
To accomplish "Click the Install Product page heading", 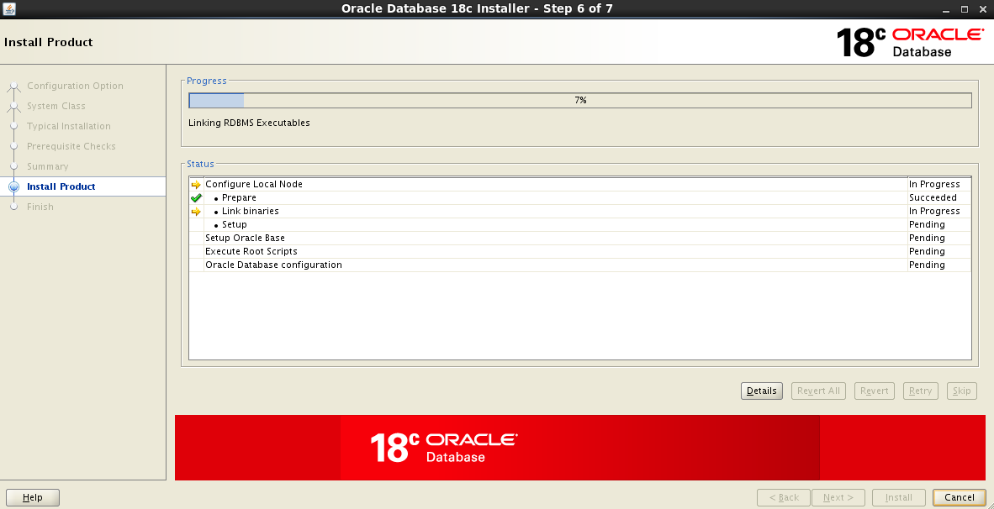I will click(48, 42).
